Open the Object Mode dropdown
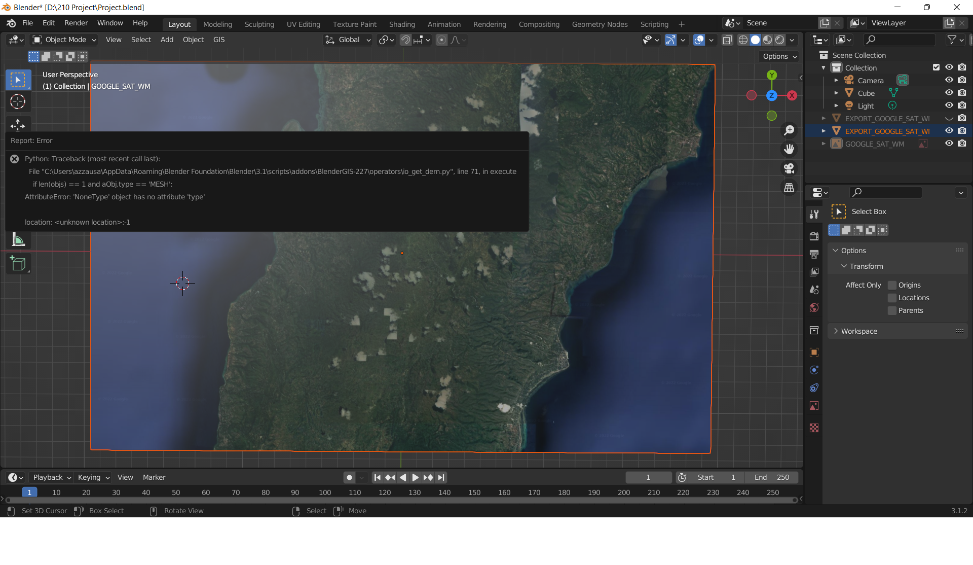The height and width of the screenshot is (565, 973). tap(64, 40)
